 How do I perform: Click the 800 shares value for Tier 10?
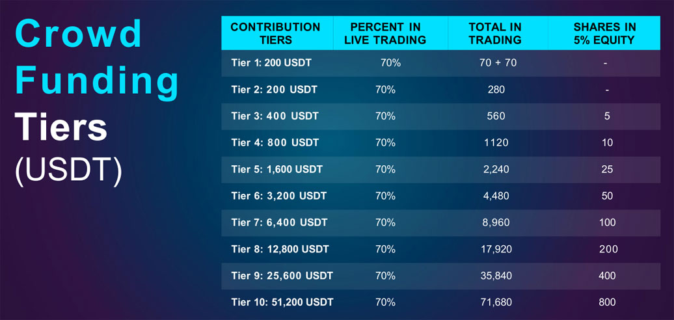[607, 302]
